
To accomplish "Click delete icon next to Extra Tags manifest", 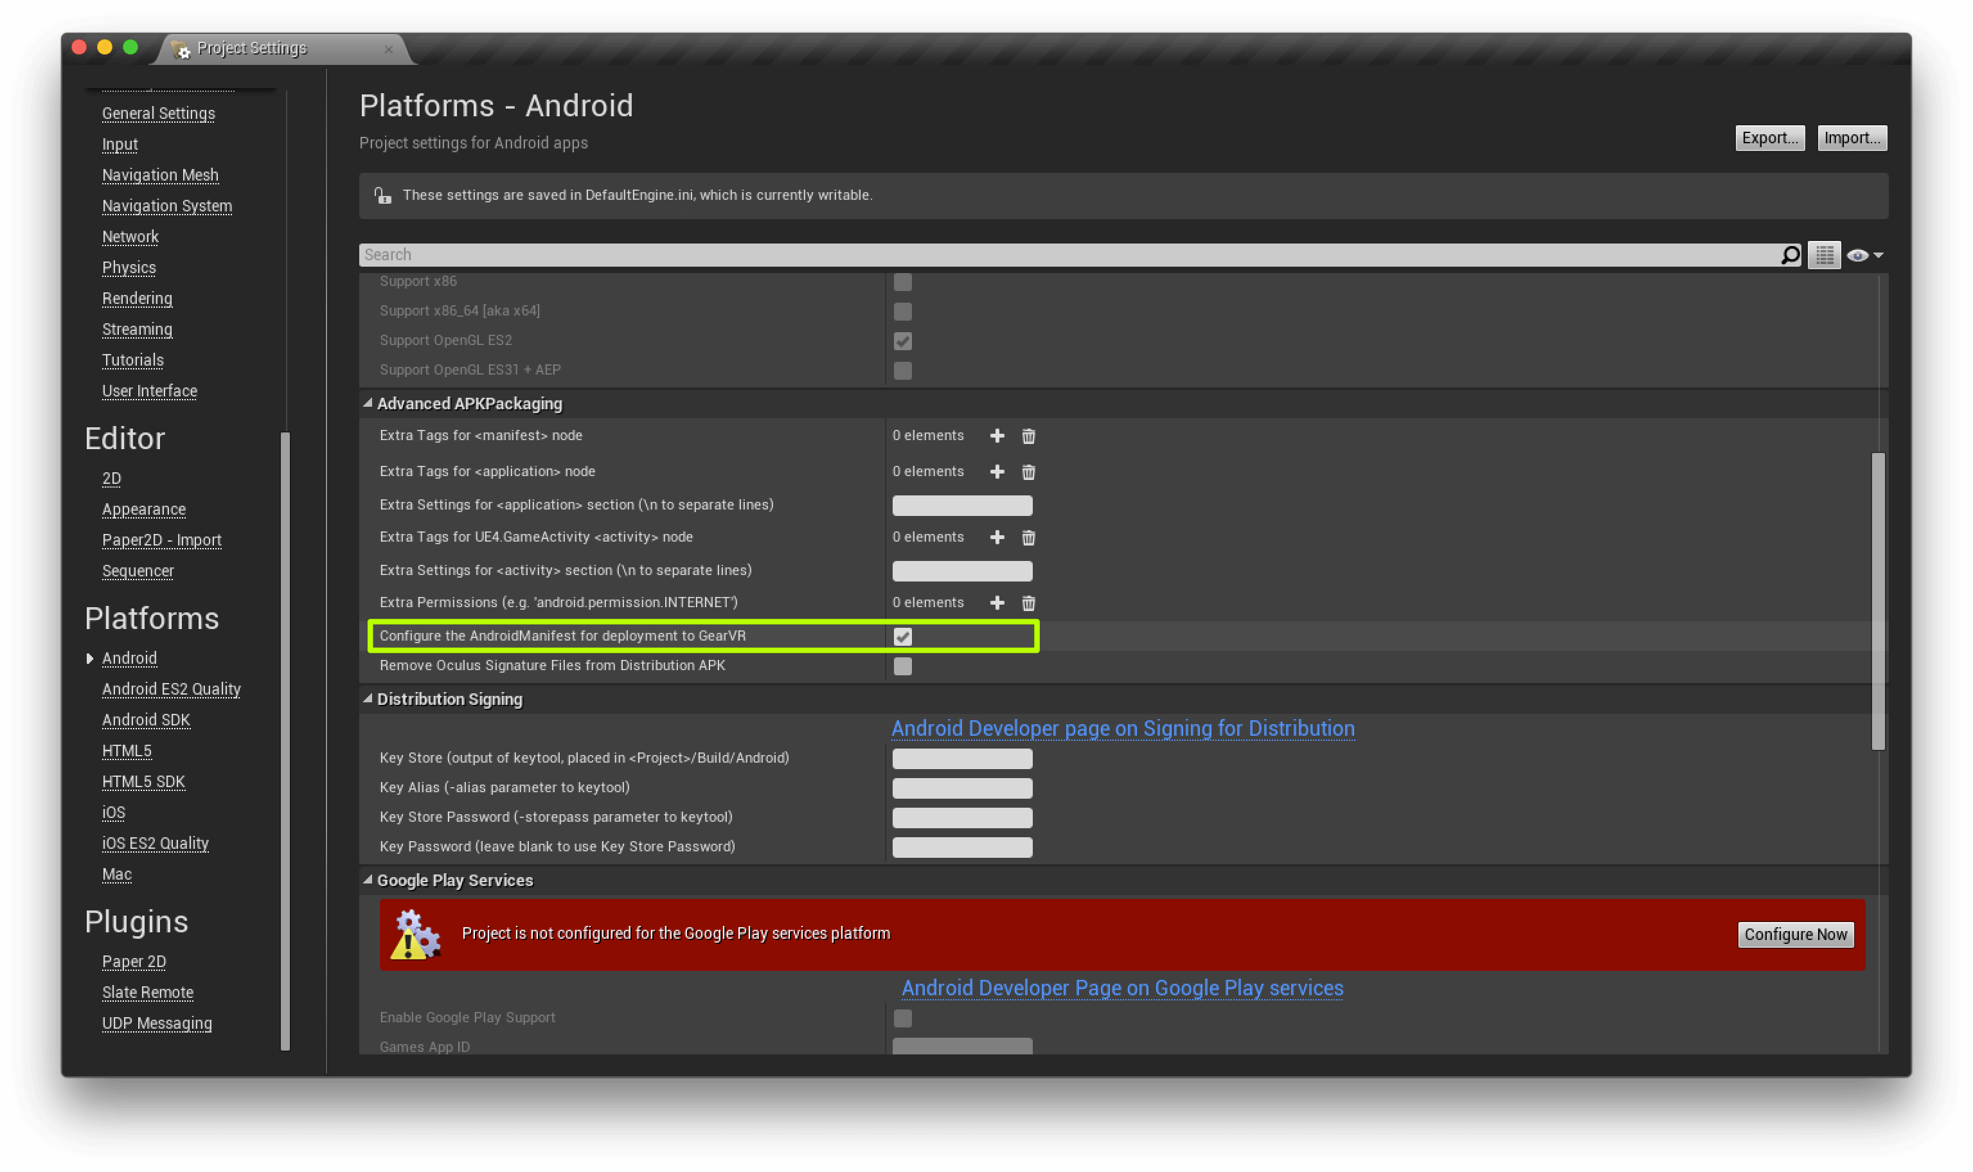I will [1030, 434].
